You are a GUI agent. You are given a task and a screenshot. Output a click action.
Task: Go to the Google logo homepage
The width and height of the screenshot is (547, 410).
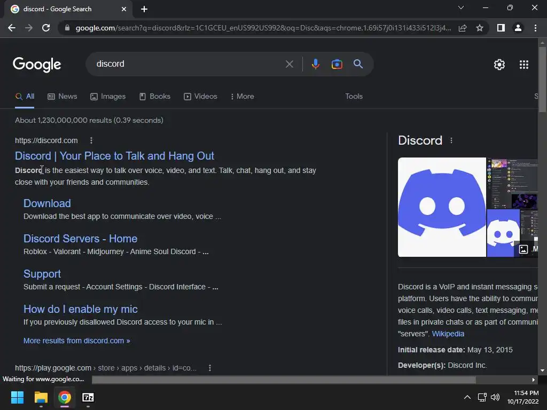coord(37,65)
